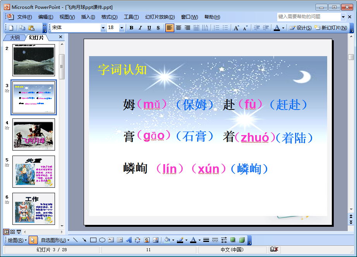Toggle italic formatting
Viewport: 357px width, 257px height.
pos(140,28)
